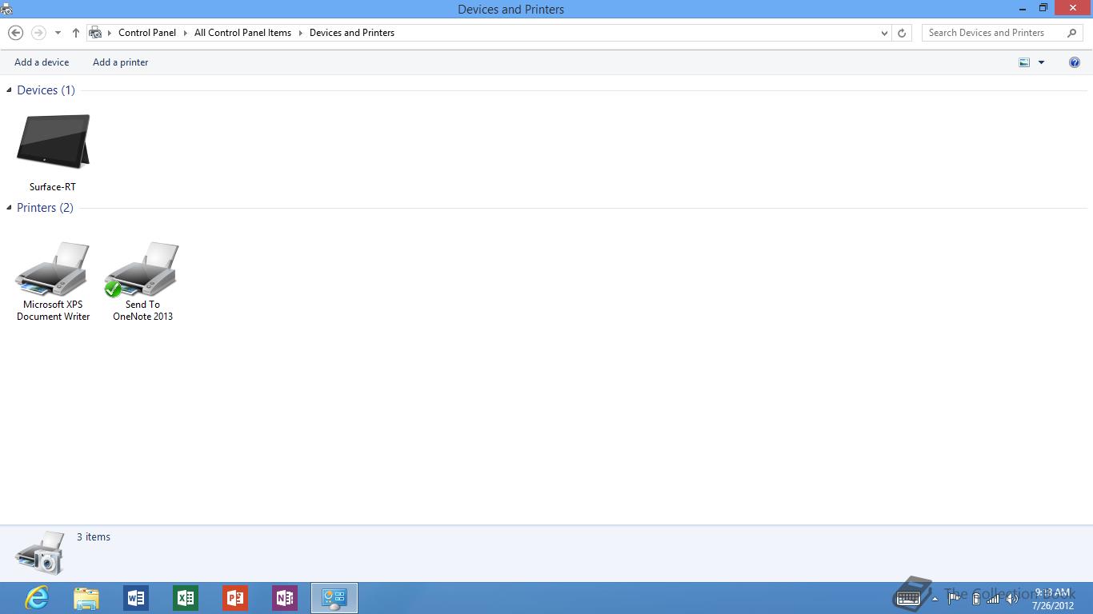Click the network signal icon in the tray

(x=993, y=598)
